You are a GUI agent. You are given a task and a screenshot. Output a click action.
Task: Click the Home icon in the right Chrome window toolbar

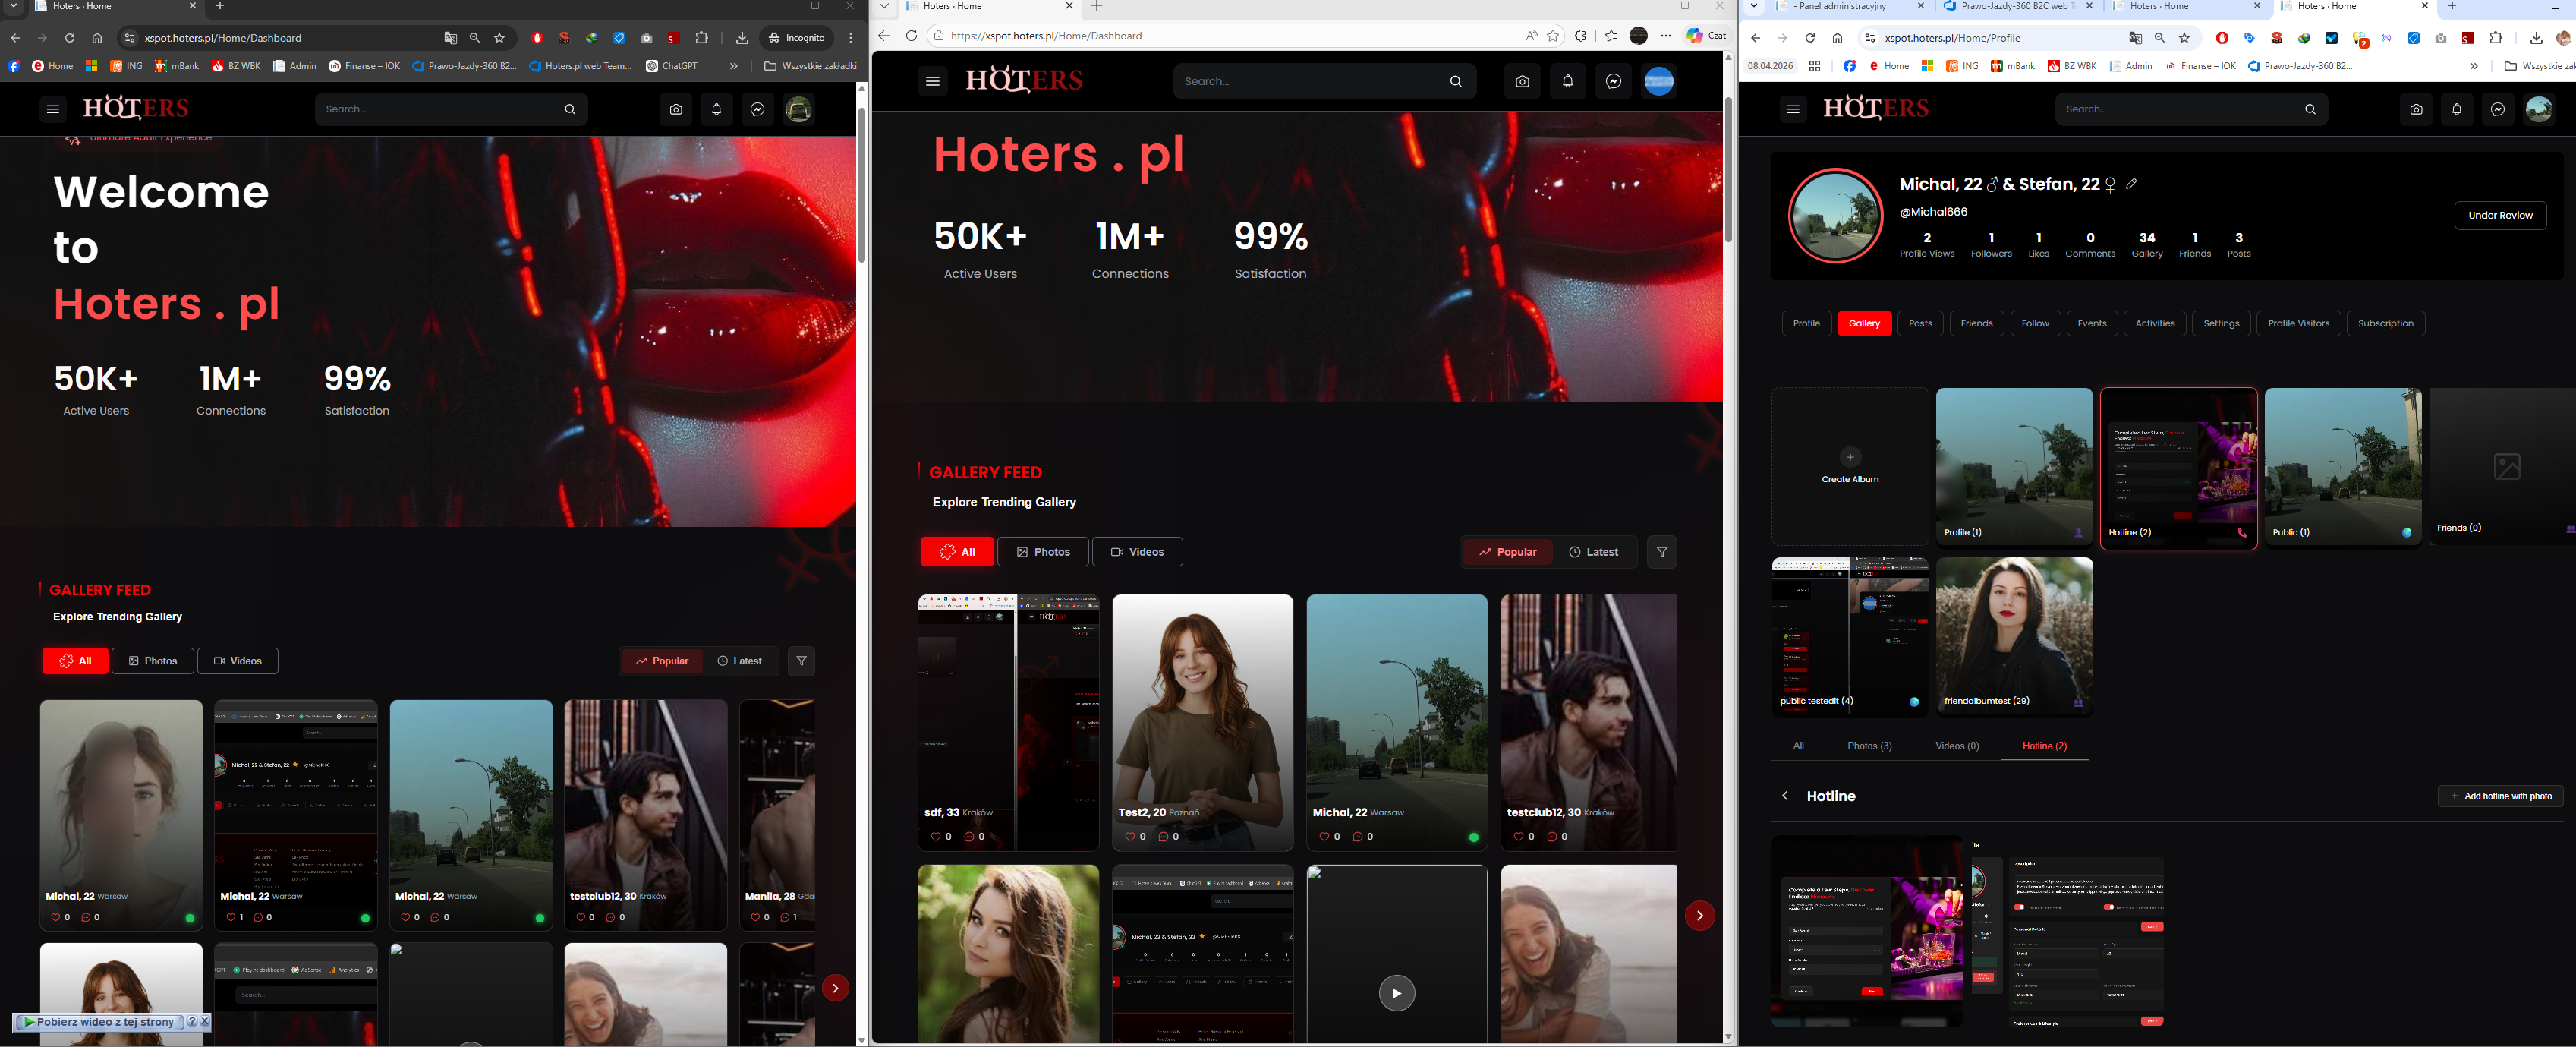tap(1837, 38)
